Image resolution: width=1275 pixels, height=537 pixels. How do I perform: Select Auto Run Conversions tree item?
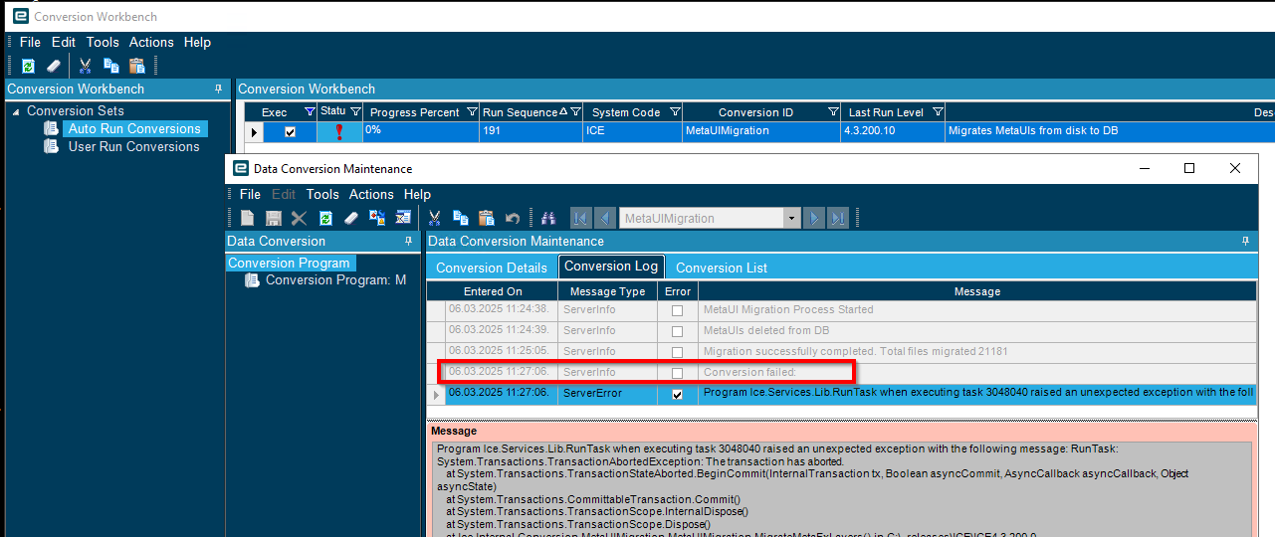(134, 128)
